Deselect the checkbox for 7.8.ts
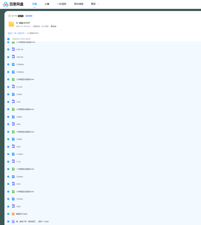Viewport: 201px width, 225px height. pyautogui.click(x=8, y=184)
